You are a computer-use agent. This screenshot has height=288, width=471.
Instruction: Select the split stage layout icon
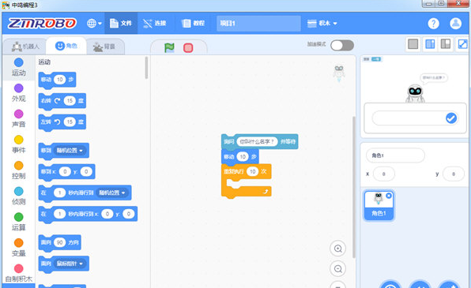click(x=430, y=44)
